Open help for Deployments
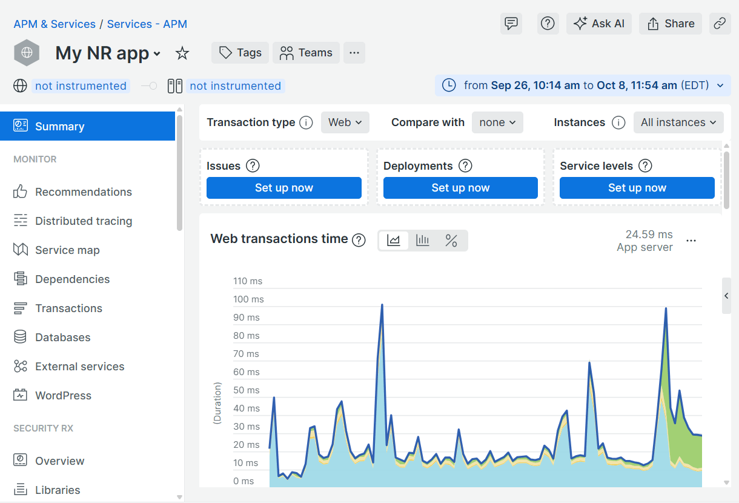This screenshot has width=739, height=503. (x=465, y=166)
